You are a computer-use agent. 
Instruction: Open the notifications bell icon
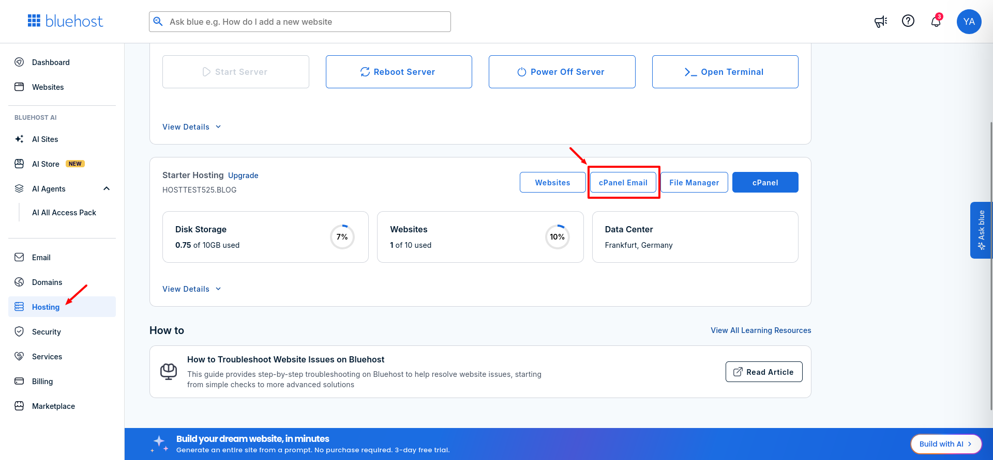pos(936,21)
